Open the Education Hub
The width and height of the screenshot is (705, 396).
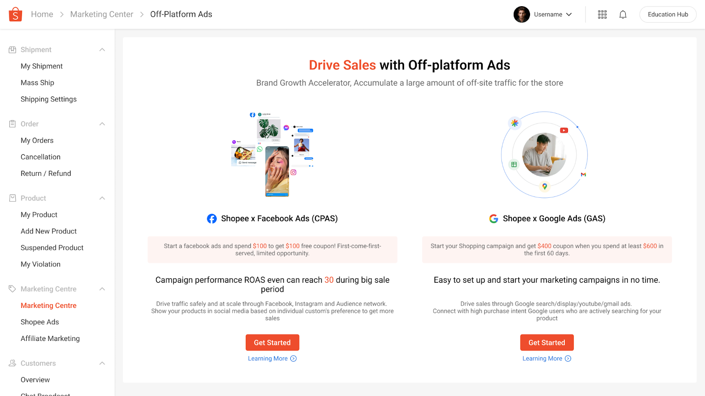(x=668, y=14)
